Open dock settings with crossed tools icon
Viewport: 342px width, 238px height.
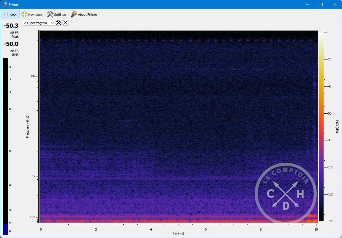coord(59,23)
